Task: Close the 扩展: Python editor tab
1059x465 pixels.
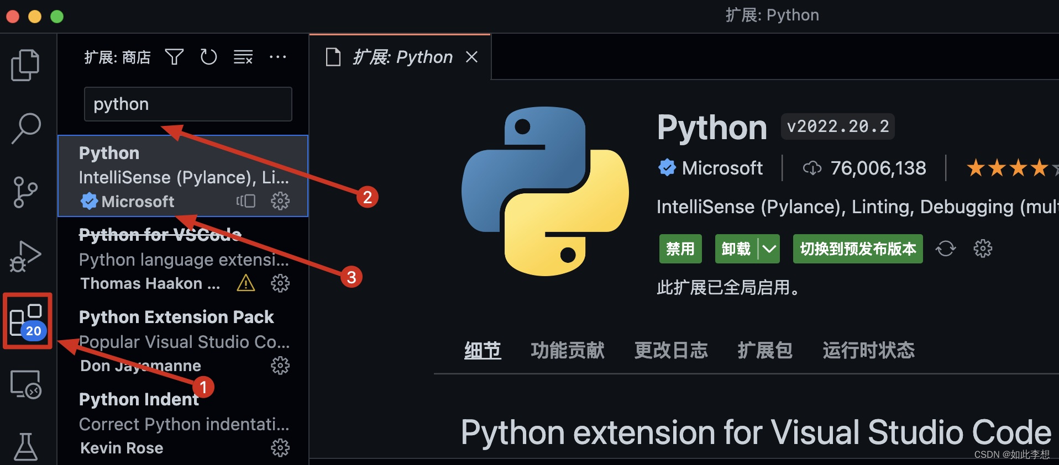Action: point(471,57)
